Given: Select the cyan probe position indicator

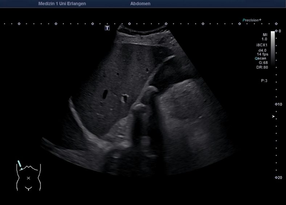Looking at the screenshot, I should pos(20,165).
